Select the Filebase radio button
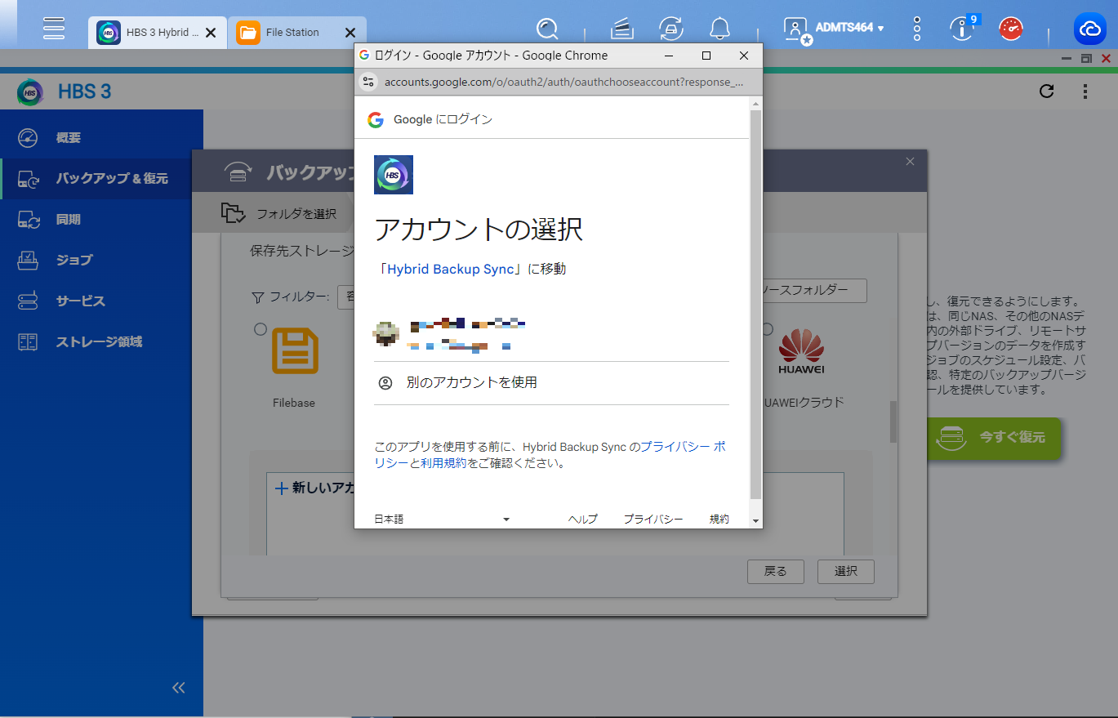The width and height of the screenshot is (1118, 718). coord(260,329)
